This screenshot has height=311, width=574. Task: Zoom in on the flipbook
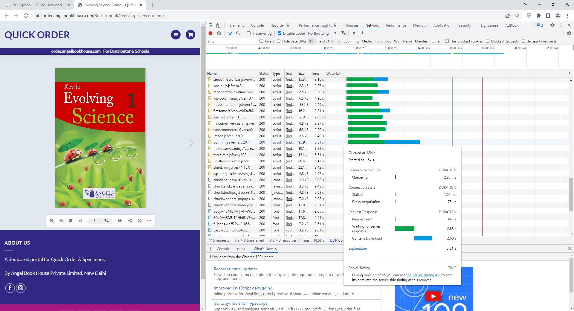coord(51,221)
